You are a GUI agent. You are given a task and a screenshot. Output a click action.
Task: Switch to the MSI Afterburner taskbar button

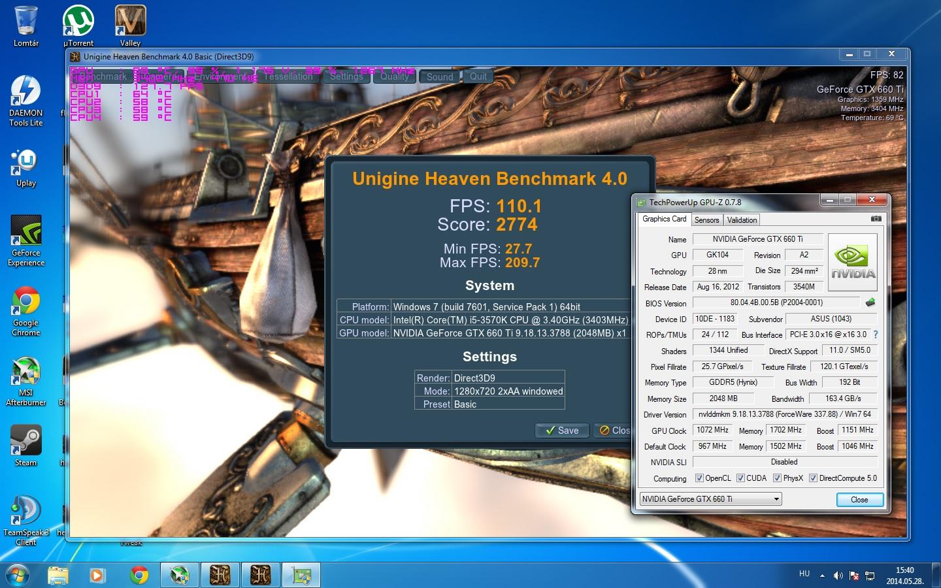point(180,576)
